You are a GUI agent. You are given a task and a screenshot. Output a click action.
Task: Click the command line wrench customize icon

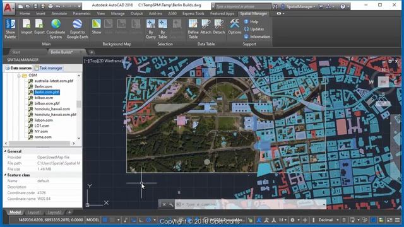(171, 204)
